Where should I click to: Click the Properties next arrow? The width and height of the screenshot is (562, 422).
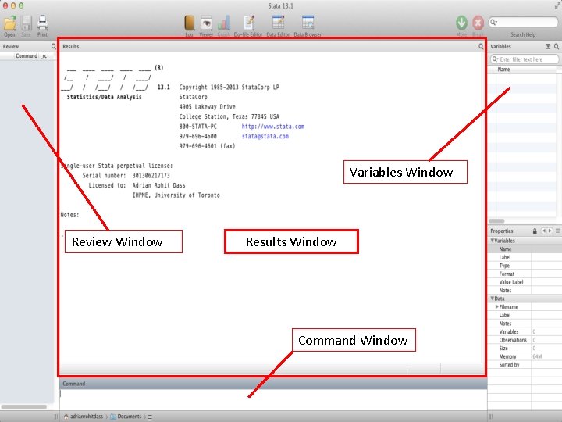click(550, 231)
